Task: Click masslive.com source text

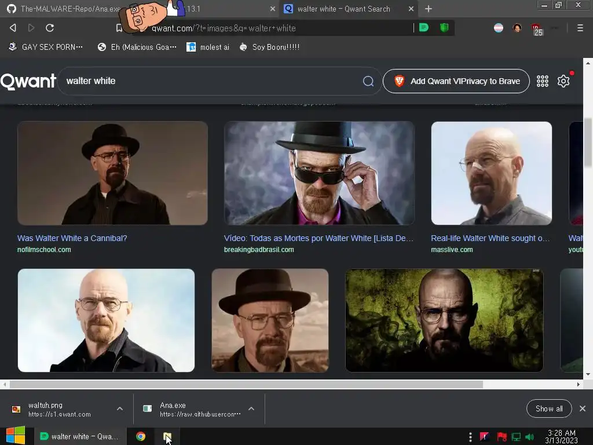Action: [452, 249]
